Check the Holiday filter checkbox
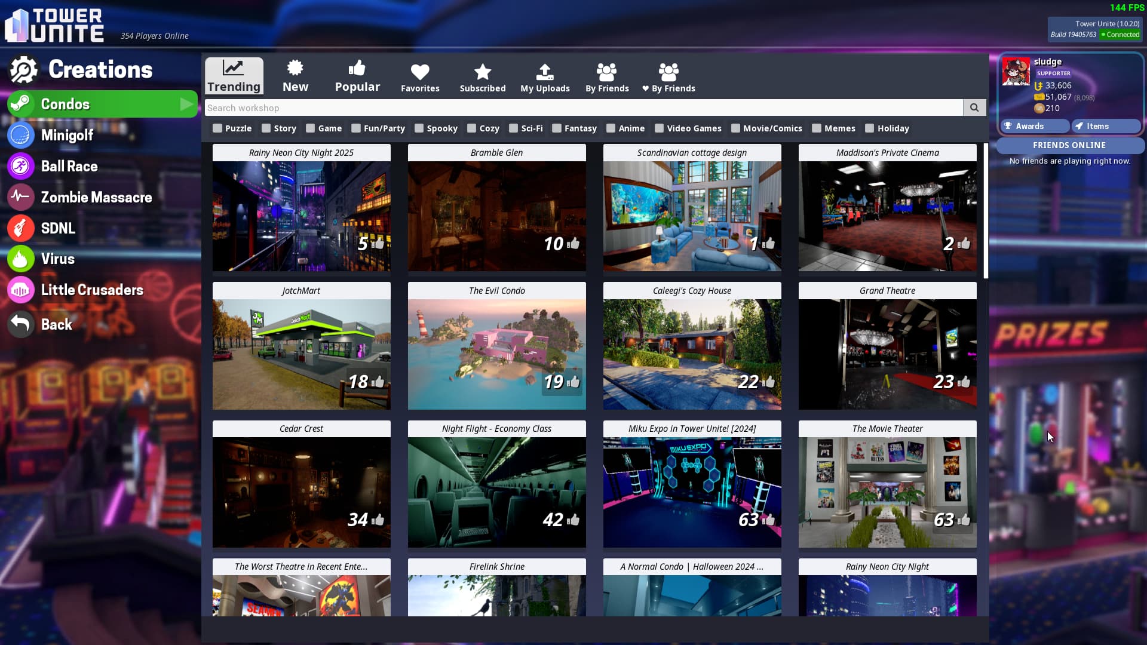 pos(870,128)
